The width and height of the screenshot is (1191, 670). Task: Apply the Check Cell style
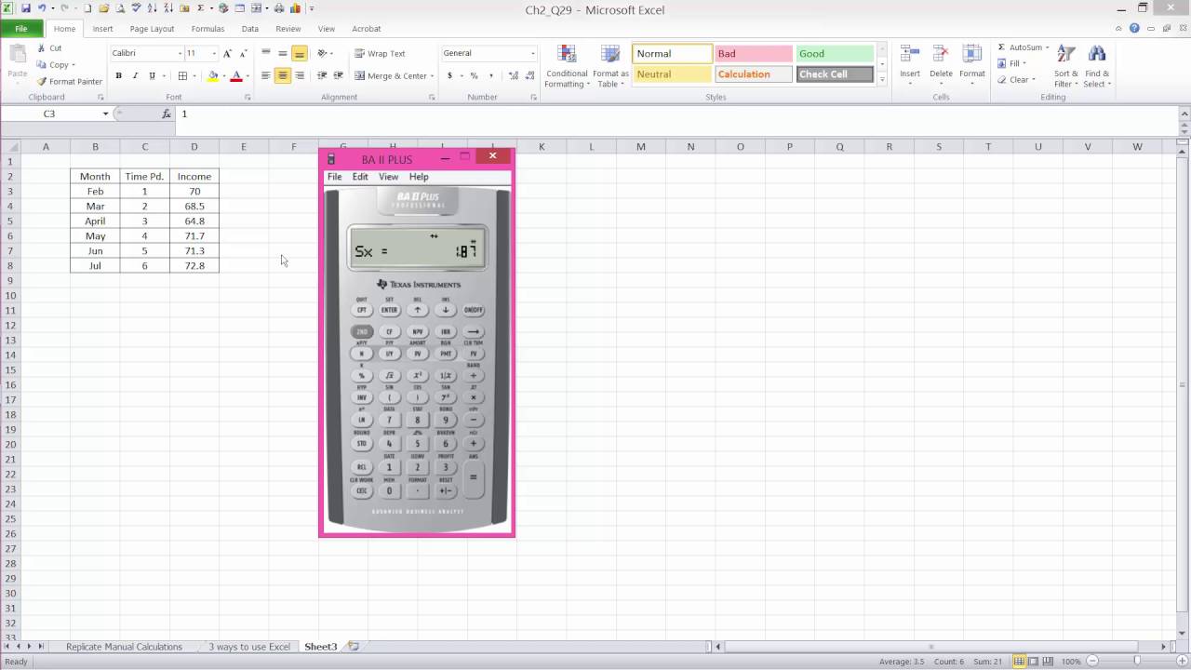[x=835, y=74]
